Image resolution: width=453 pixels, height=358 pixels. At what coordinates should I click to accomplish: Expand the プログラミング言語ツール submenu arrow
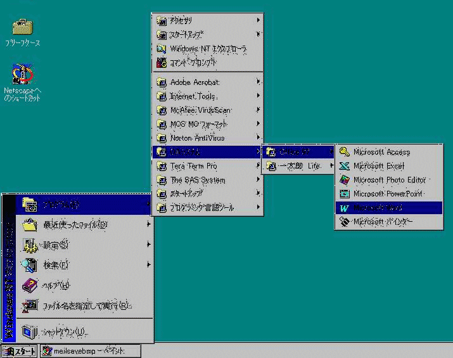pyautogui.click(x=258, y=207)
